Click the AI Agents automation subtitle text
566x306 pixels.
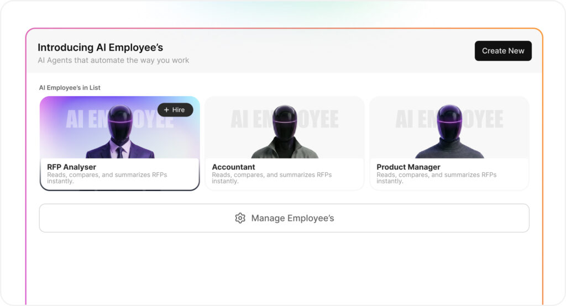(x=113, y=60)
